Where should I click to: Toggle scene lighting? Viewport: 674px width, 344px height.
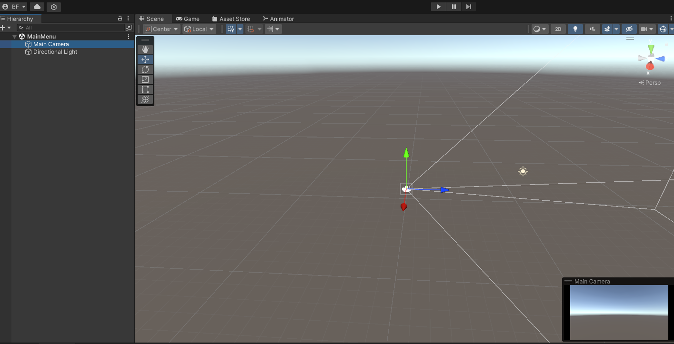click(x=575, y=29)
